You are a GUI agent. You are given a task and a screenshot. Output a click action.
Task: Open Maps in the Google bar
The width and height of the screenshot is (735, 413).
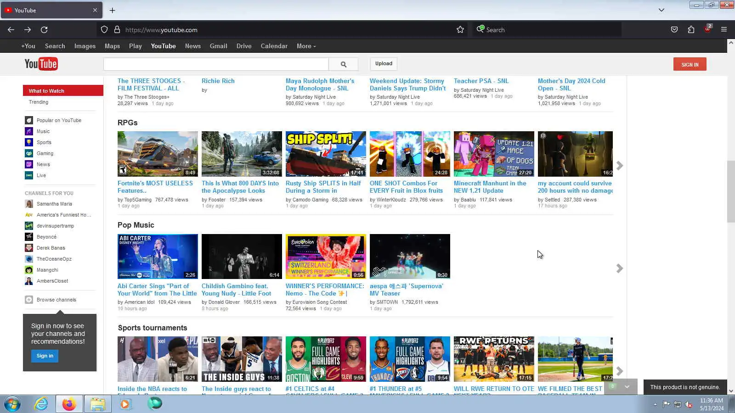112,46
